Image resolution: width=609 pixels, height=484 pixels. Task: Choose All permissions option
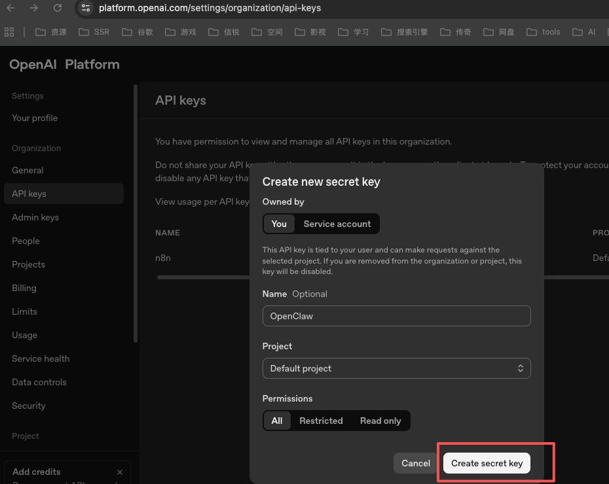(x=277, y=421)
